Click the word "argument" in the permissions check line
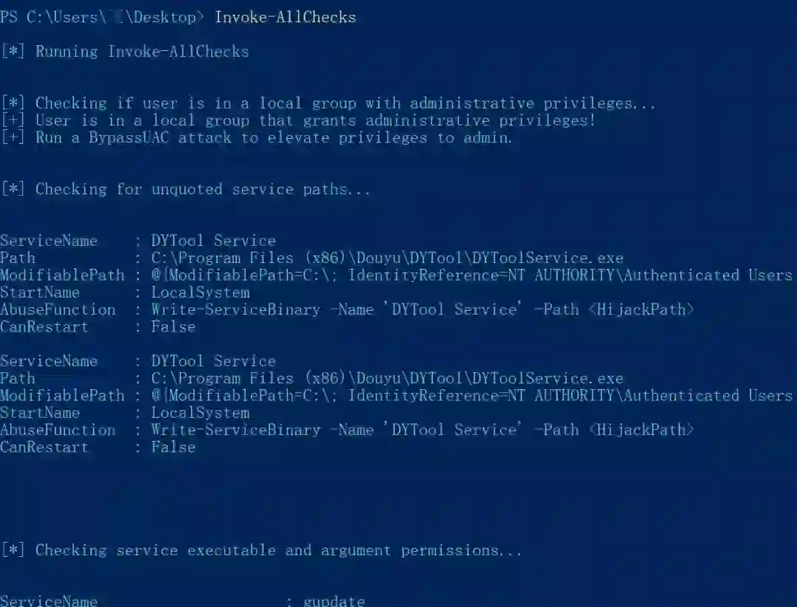This screenshot has width=797, height=607. coord(355,551)
